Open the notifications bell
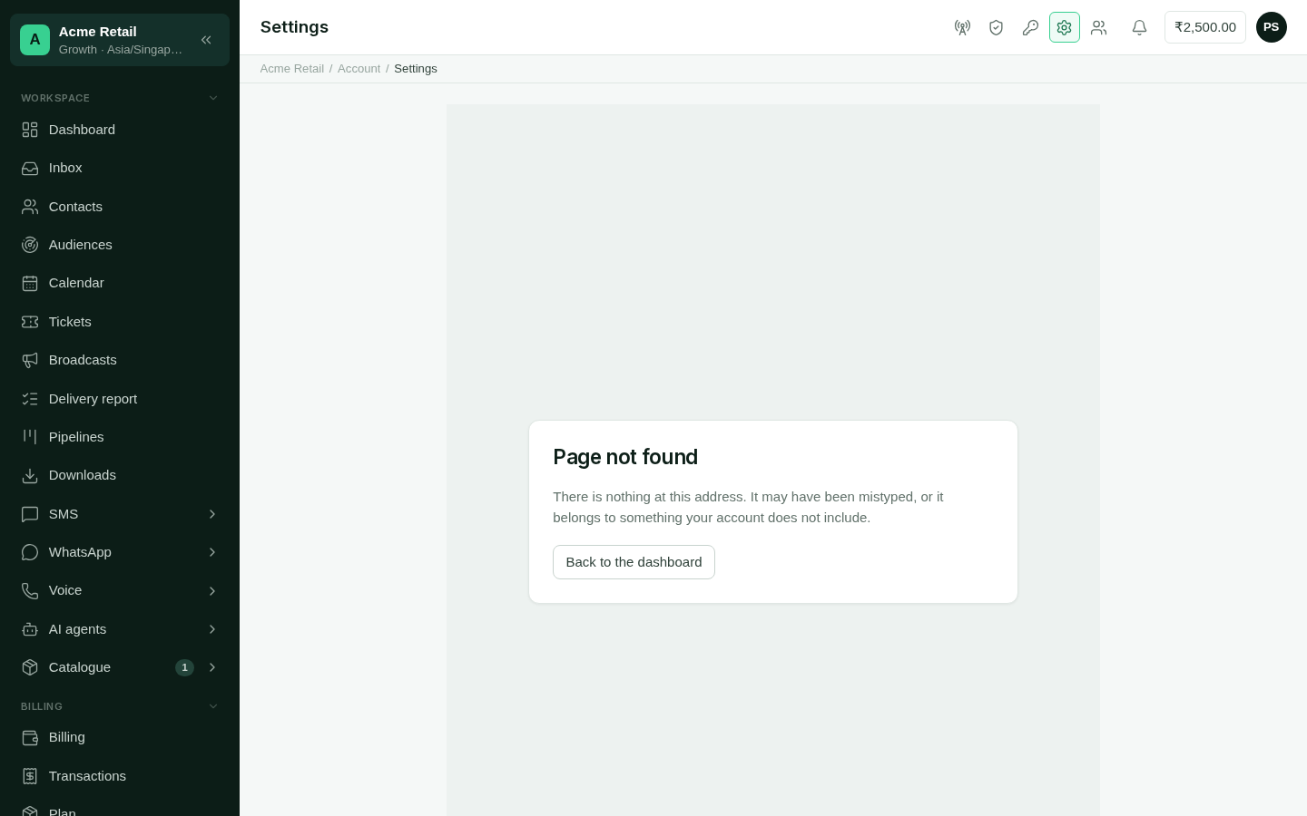1307x816 pixels. click(1139, 27)
